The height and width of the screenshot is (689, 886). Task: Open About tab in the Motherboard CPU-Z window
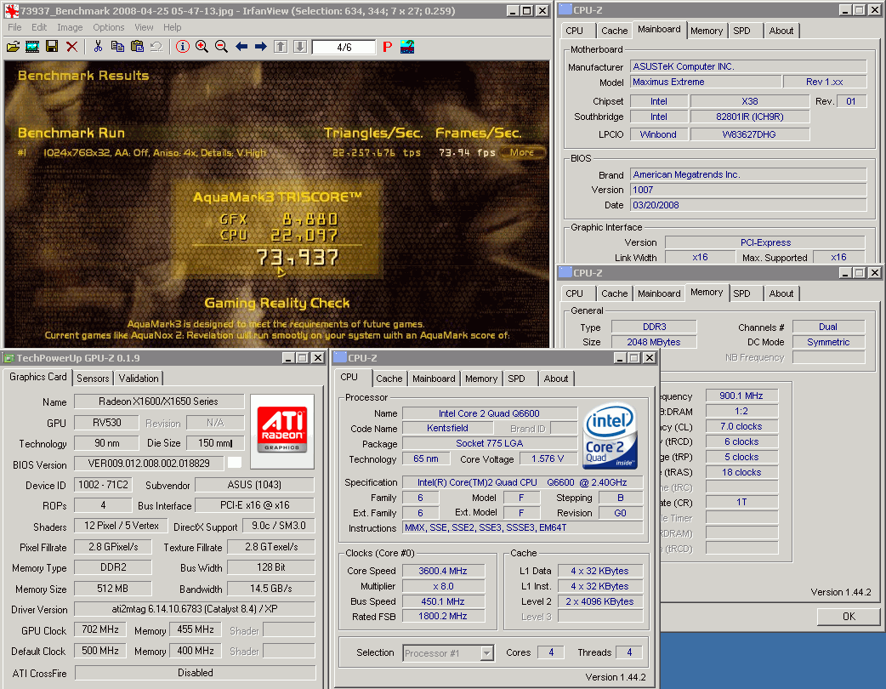[781, 31]
